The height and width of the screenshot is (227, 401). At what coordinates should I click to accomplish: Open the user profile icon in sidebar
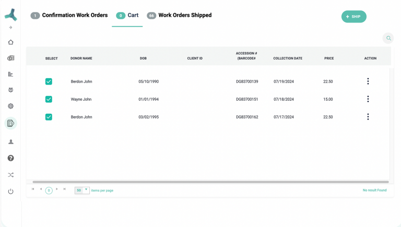10,141
